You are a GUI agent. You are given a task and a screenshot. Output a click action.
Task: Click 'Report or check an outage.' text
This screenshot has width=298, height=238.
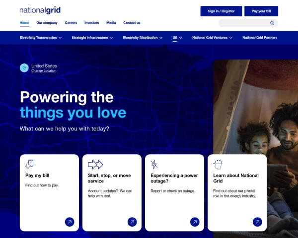[x=173, y=191]
